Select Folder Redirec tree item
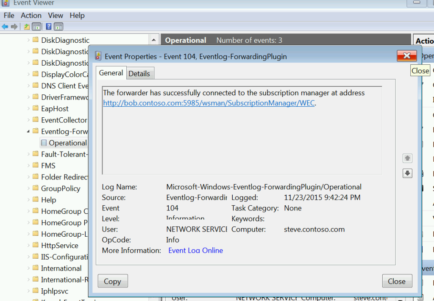 [x=64, y=177]
